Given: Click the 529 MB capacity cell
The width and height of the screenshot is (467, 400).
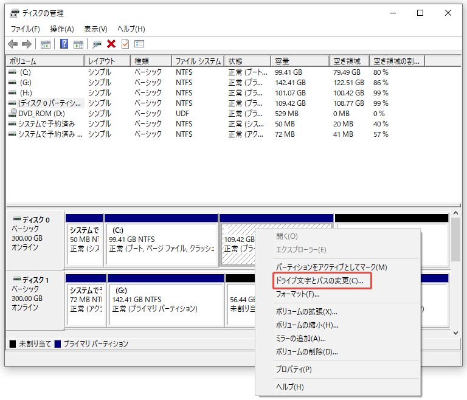Looking at the screenshot, I should point(286,114).
